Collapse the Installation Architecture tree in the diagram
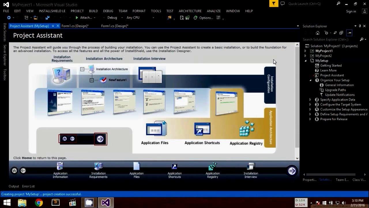This screenshot has width=369, height=208. coord(82,69)
